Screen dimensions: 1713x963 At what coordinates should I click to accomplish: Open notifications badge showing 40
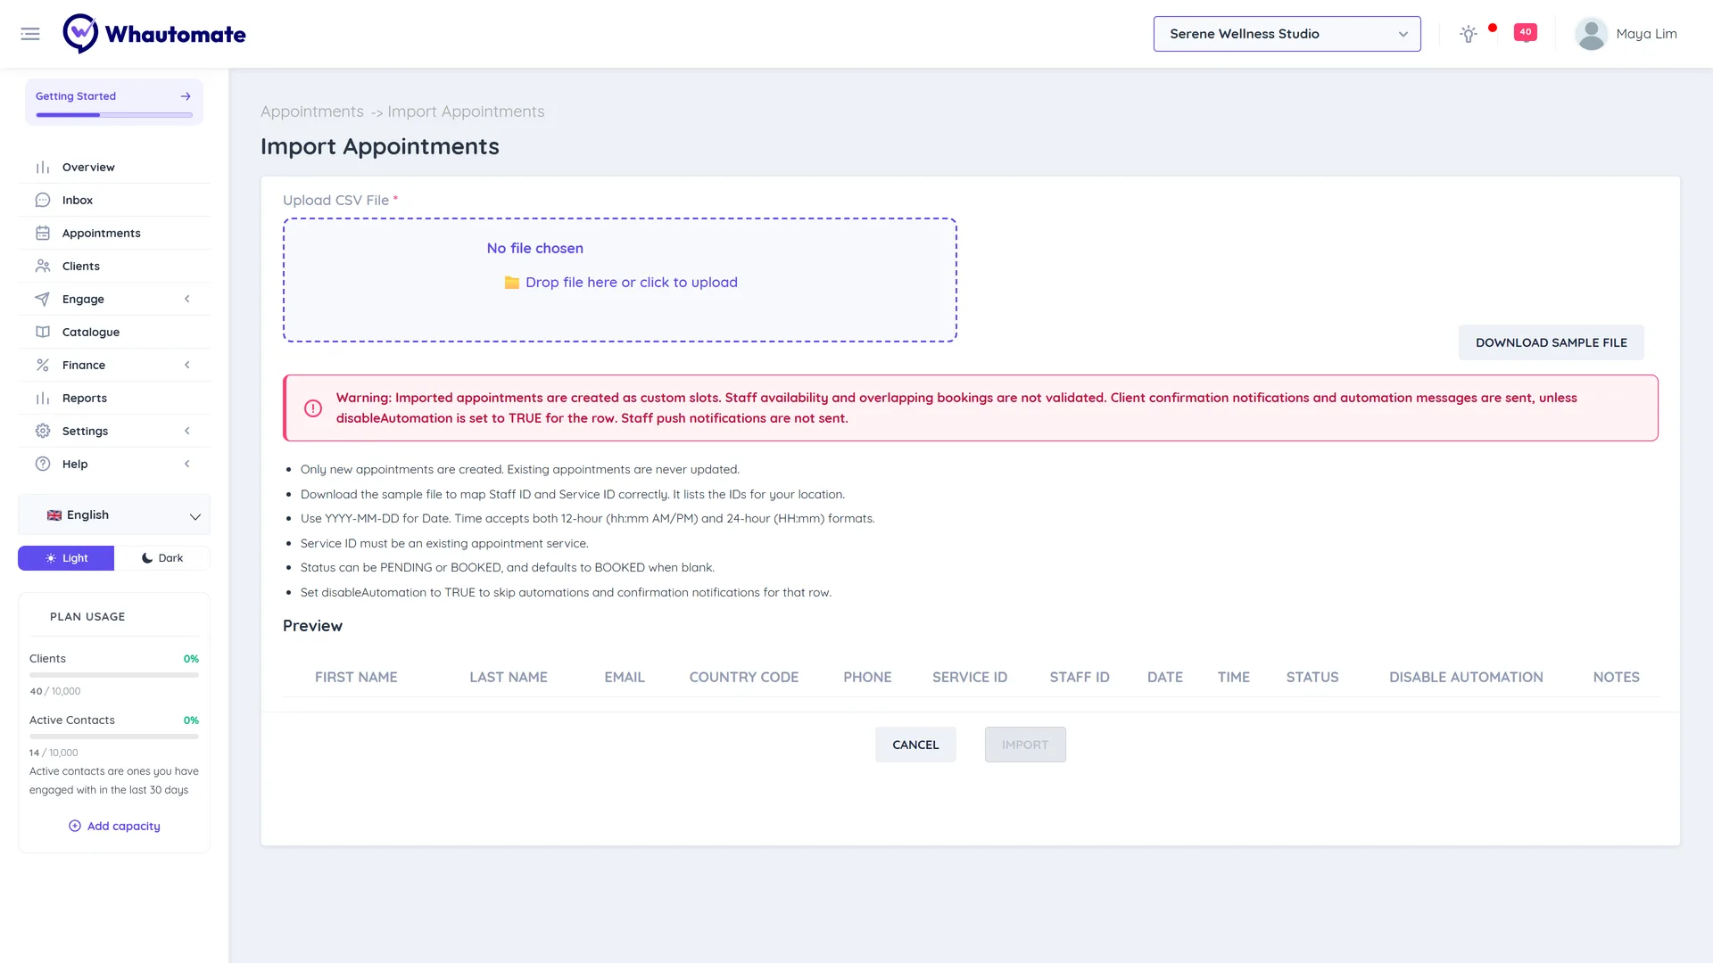(x=1526, y=33)
